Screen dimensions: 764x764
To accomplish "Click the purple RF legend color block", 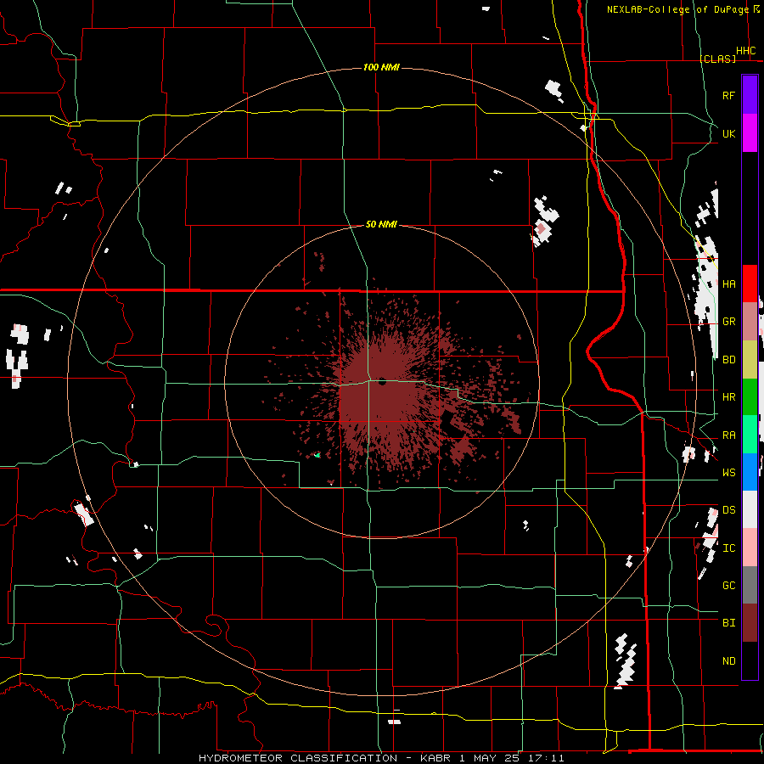I will (750, 95).
